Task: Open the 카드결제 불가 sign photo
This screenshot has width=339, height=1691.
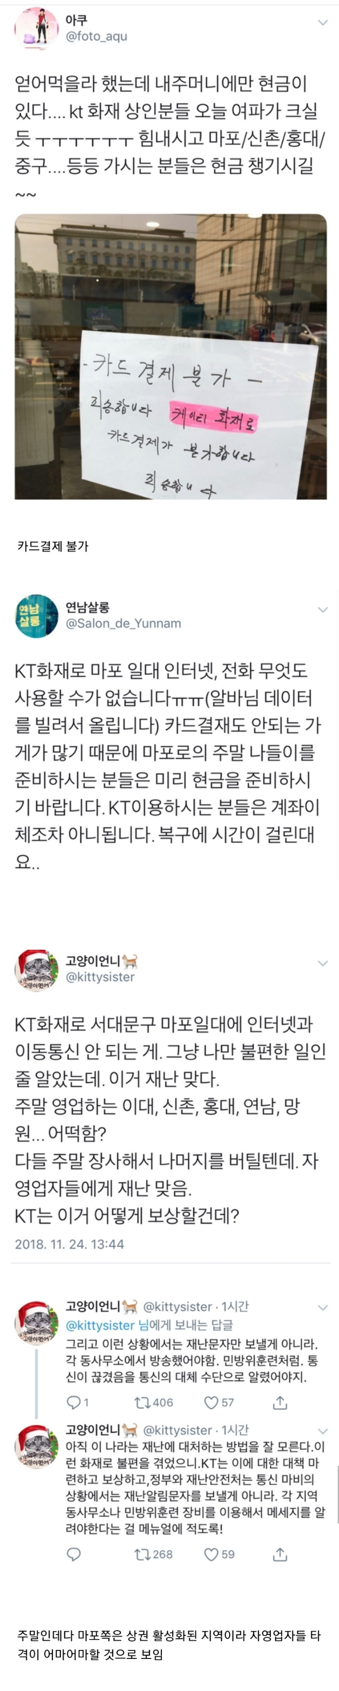Action: (170, 357)
